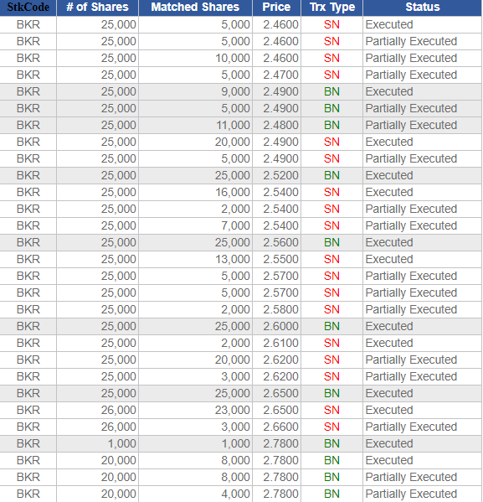The image size is (483, 502).
Task: Sort table by Price header
Action: tap(277, 7)
